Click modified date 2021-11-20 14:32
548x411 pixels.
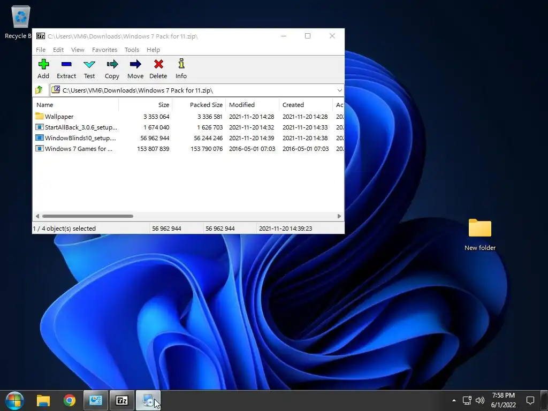coord(252,127)
